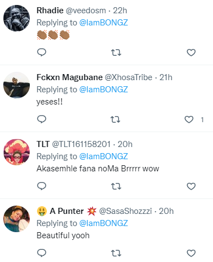Image resolution: width=213 pixels, height=262 pixels.
Task: Open Rhadie's profile picture
Action: click(17, 18)
